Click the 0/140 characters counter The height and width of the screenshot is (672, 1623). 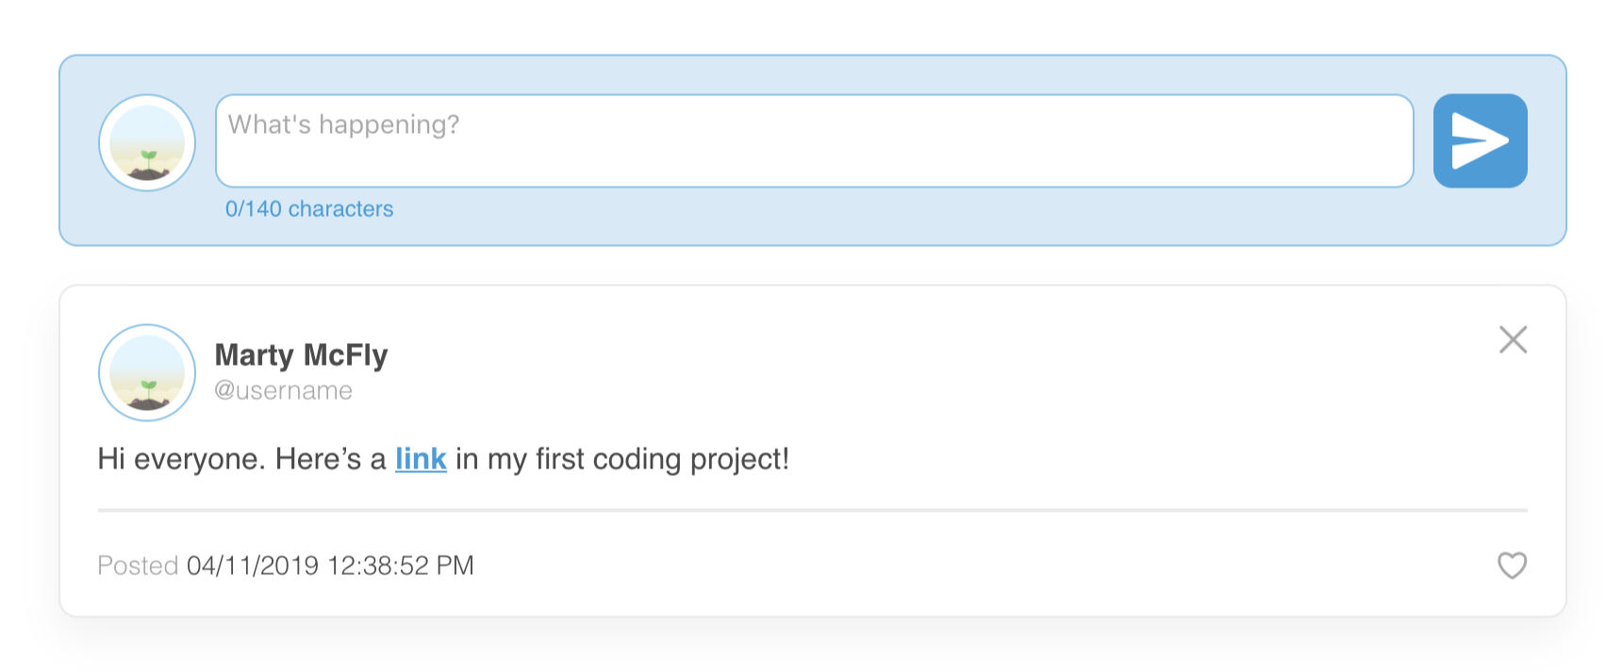click(x=308, y=209)
